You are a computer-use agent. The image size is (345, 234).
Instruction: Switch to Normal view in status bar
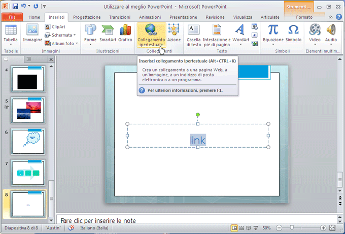tap(234, 228)
